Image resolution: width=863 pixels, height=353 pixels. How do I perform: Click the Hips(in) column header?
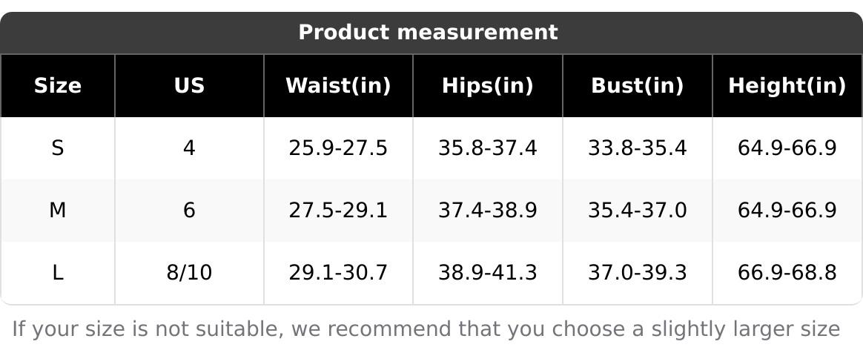487,86
